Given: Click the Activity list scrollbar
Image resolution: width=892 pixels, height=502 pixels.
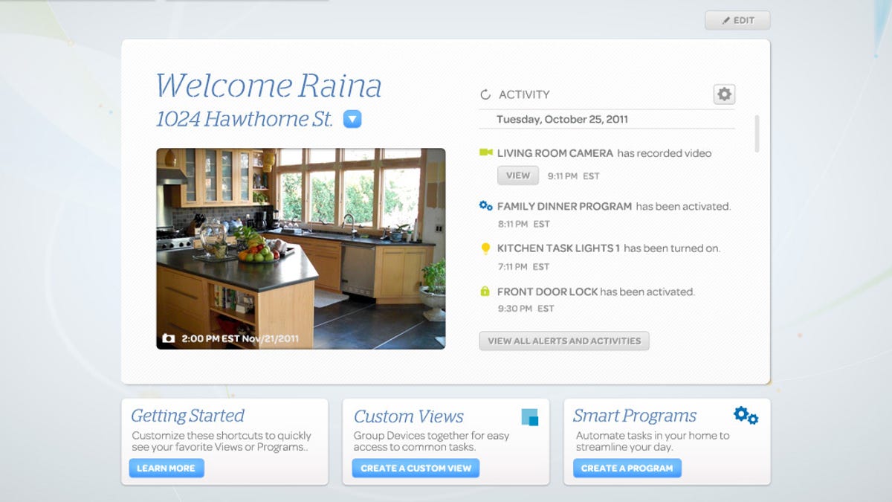Looking at the screenshot, I should [757, 134].
